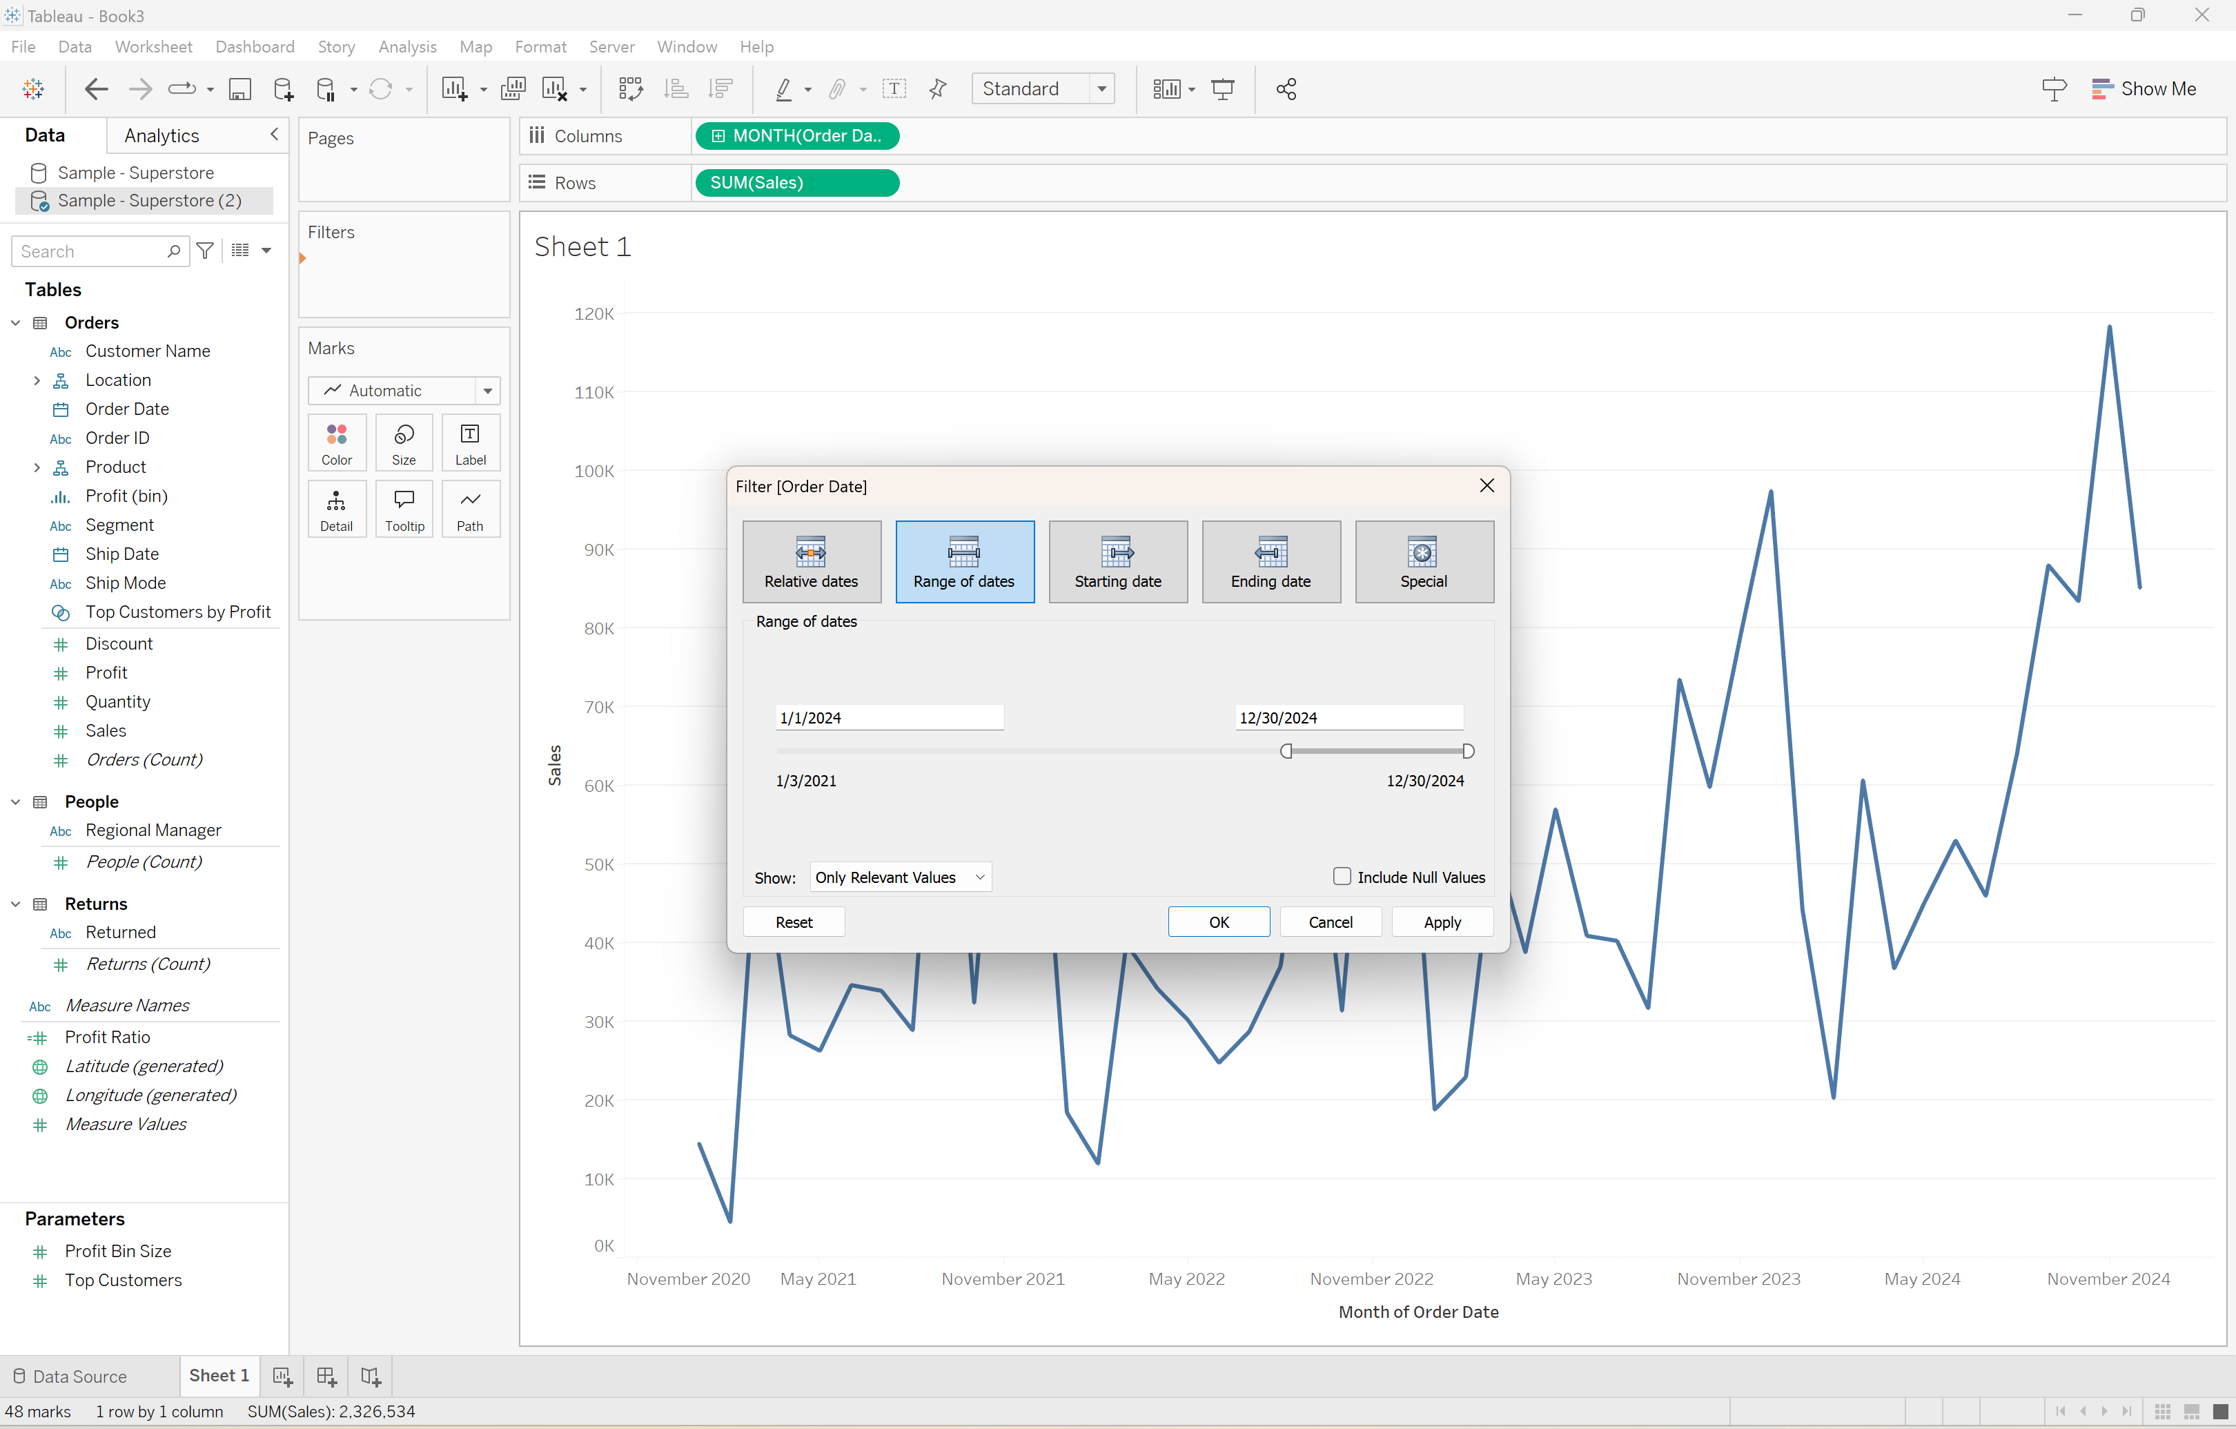2236x1429 pixels.
Task: Click the Sort descending icon
Action: point(720,89)
